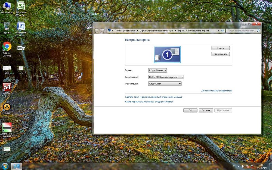The image size is (272, 170).
Task: Click the forward navigation arrow
Action: pos(102,31)
